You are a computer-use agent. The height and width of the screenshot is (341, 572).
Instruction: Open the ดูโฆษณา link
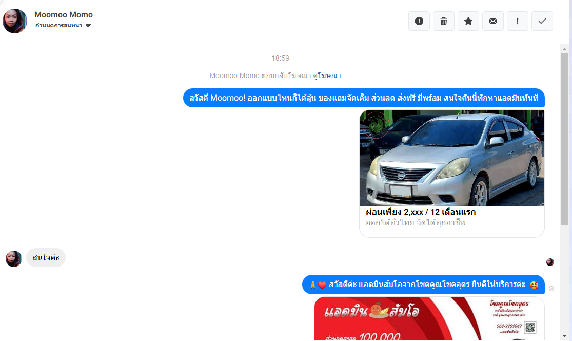tap(327, 75)
